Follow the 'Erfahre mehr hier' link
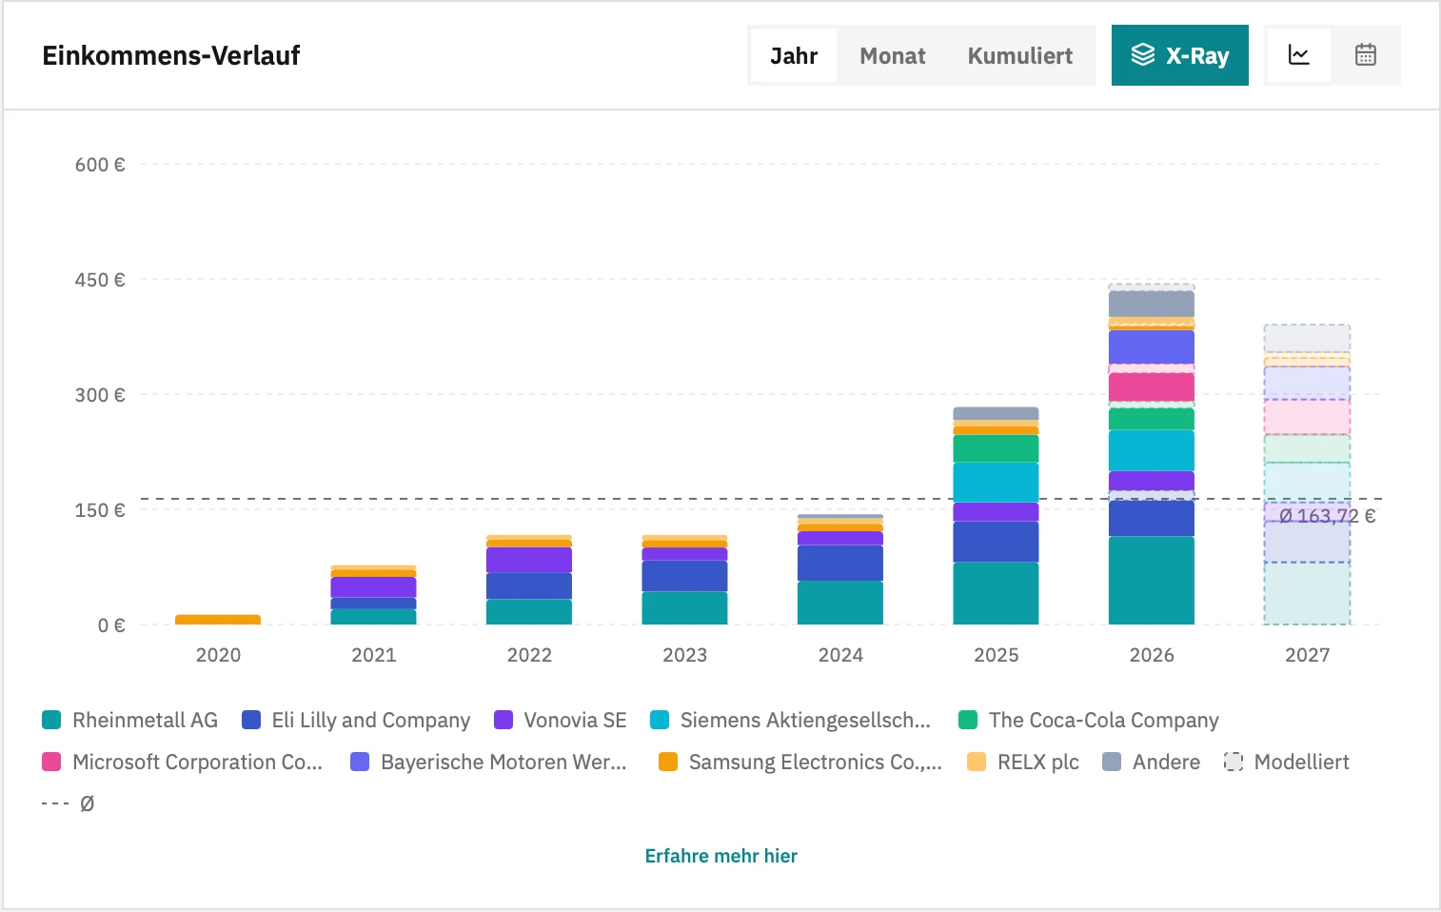The height and width of the screenshot is (912, 1441). click(x=721, y=856)
